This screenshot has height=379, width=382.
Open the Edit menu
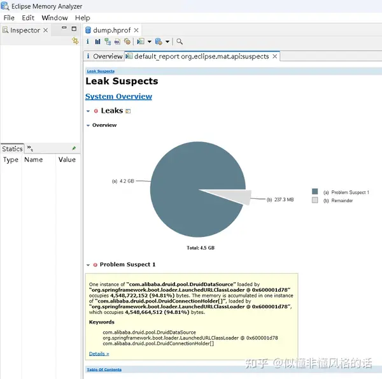pos(28,18)
